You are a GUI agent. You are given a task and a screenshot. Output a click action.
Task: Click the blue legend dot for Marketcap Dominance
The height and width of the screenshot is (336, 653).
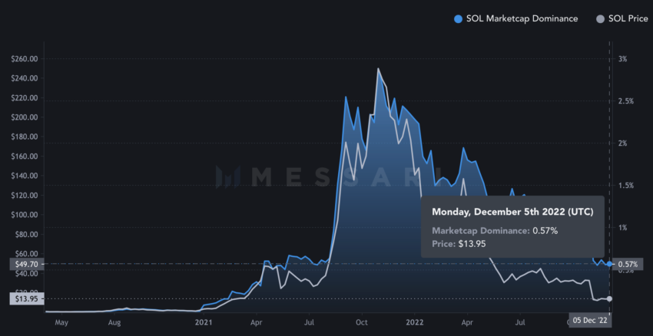pyautogui.click(x=458, y=19)
